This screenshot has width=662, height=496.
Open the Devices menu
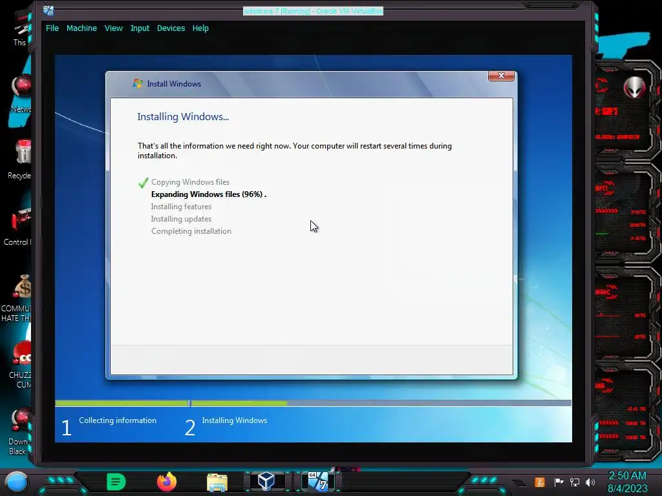[171, 28]
